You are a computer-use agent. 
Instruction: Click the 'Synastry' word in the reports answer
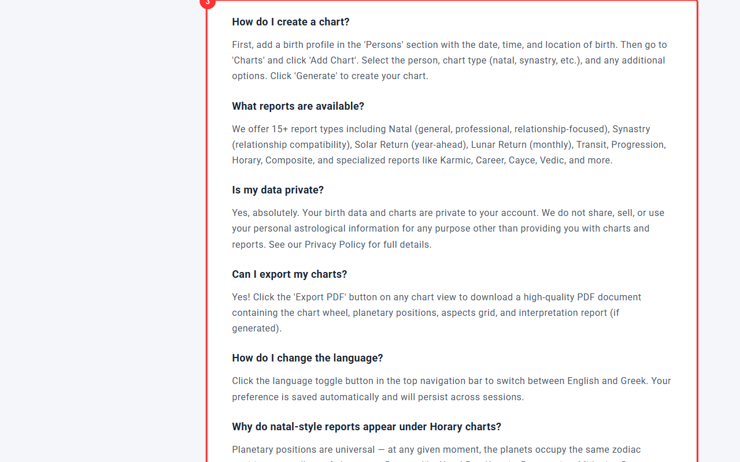(631, 129)
